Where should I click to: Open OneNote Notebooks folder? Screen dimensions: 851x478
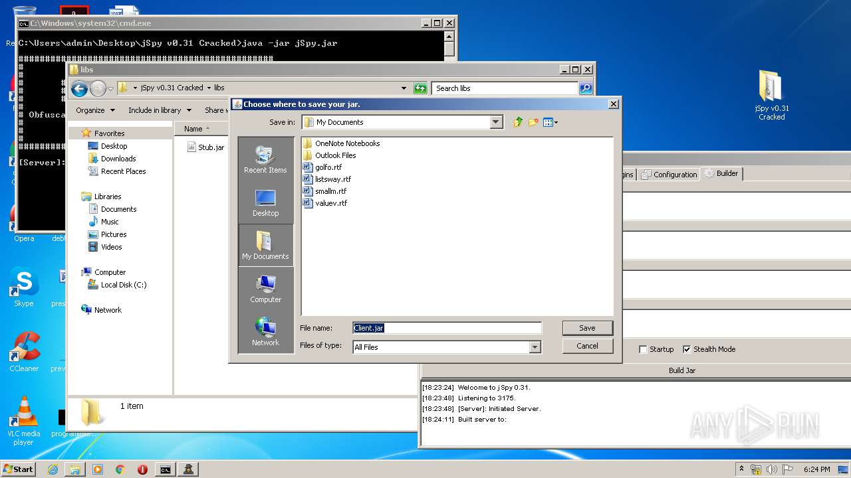click(341, 143)
